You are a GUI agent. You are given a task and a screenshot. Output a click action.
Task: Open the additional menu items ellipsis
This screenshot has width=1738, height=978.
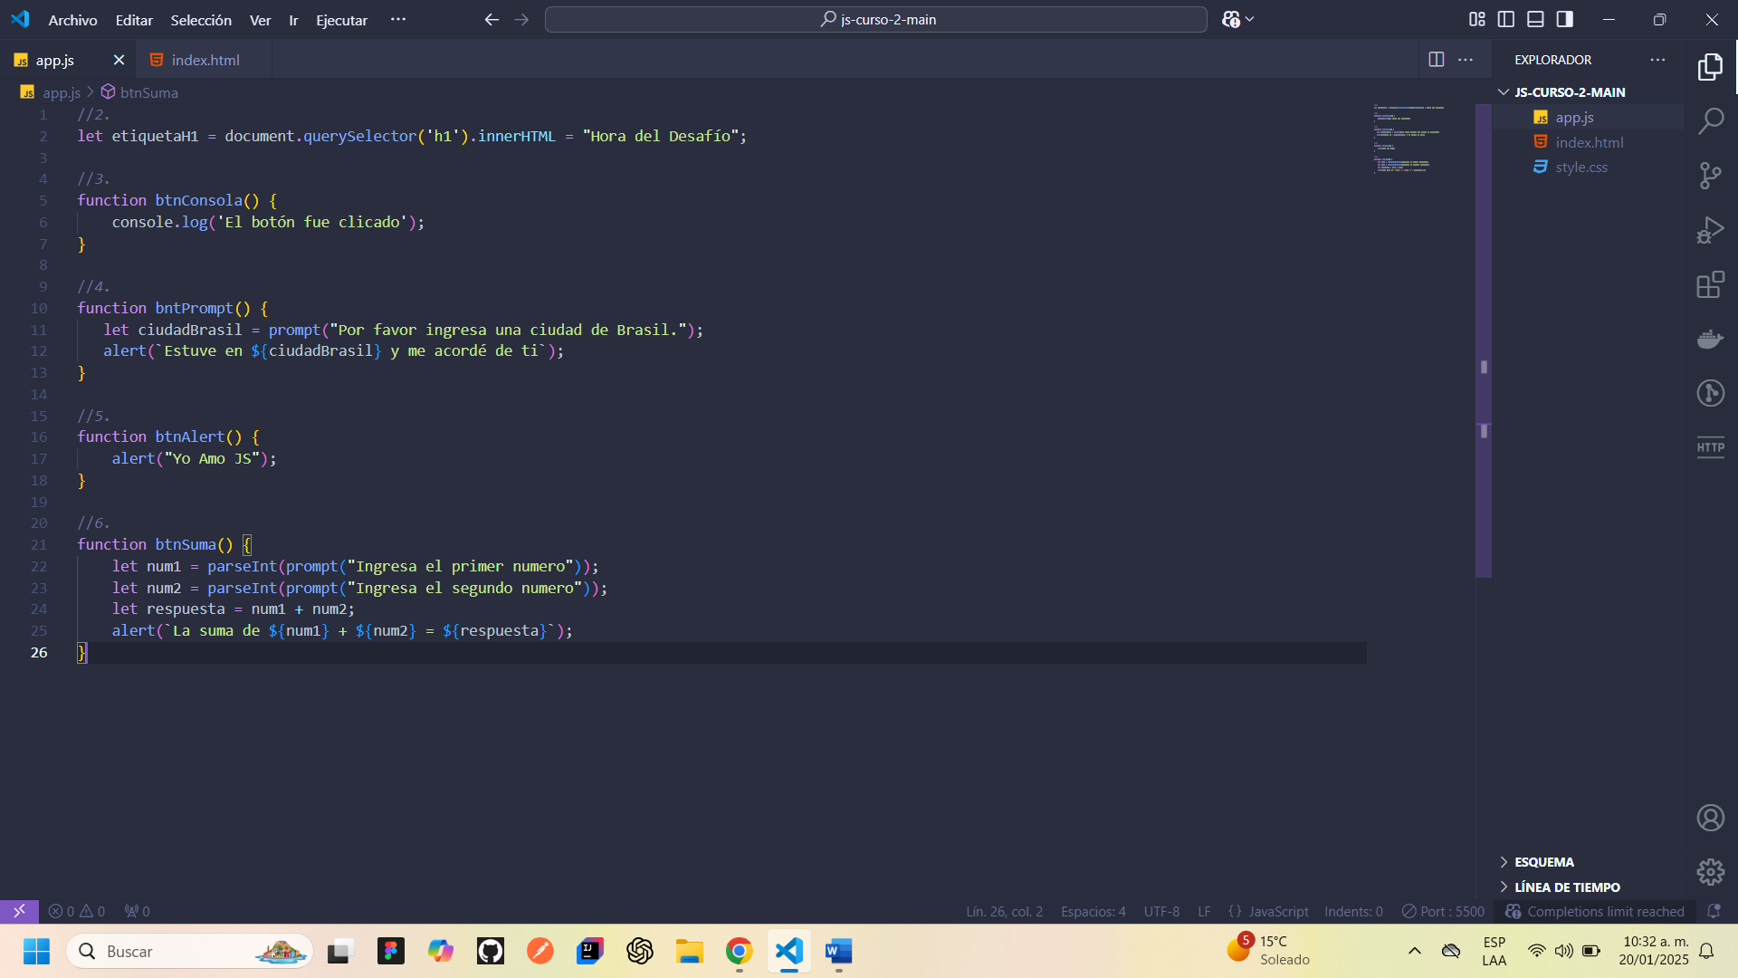[x=397, y=19]
